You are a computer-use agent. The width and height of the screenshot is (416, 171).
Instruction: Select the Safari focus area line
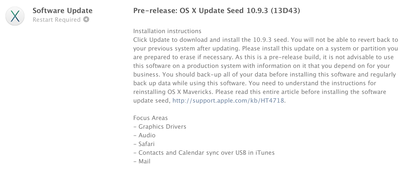(146, 144)
